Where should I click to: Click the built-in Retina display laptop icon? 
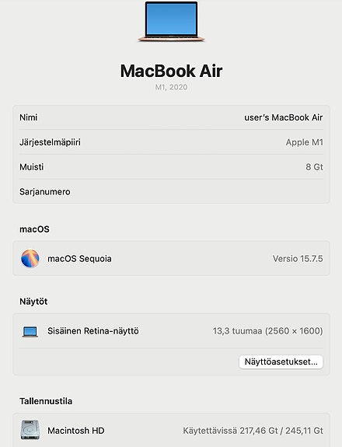tap(30, 331)
